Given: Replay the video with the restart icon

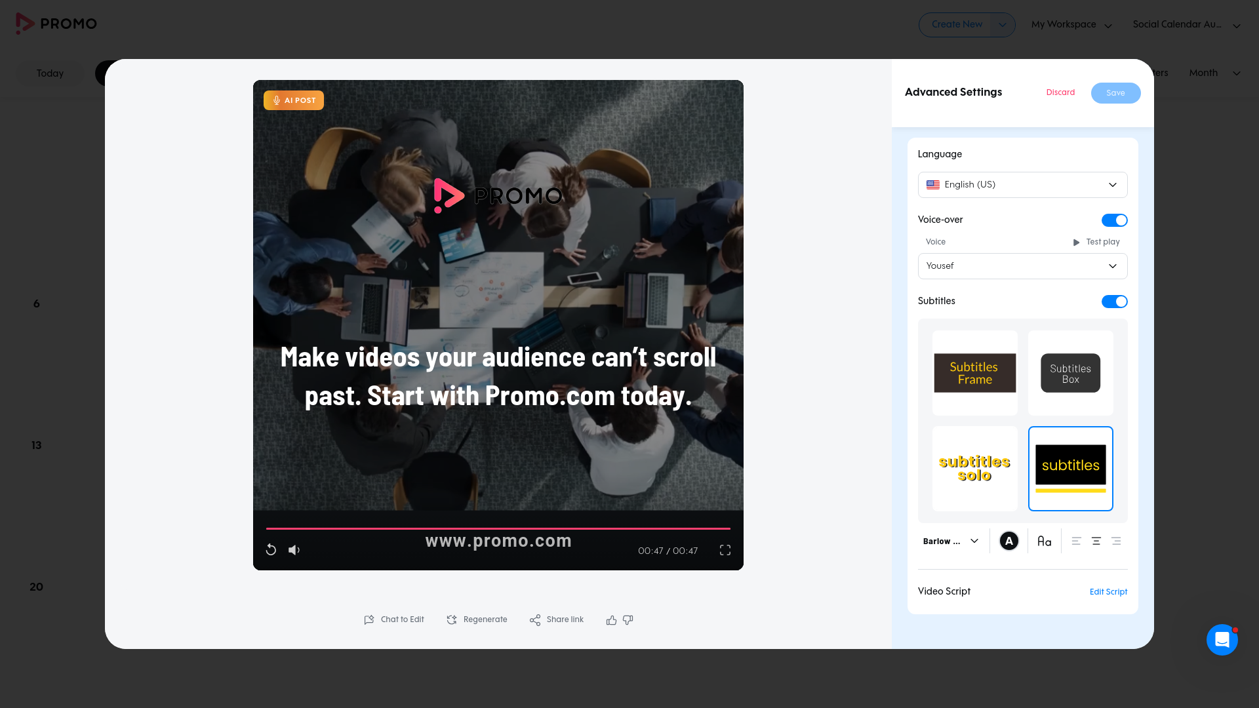Looking at the screenshot, I should [x=271, y=550].
